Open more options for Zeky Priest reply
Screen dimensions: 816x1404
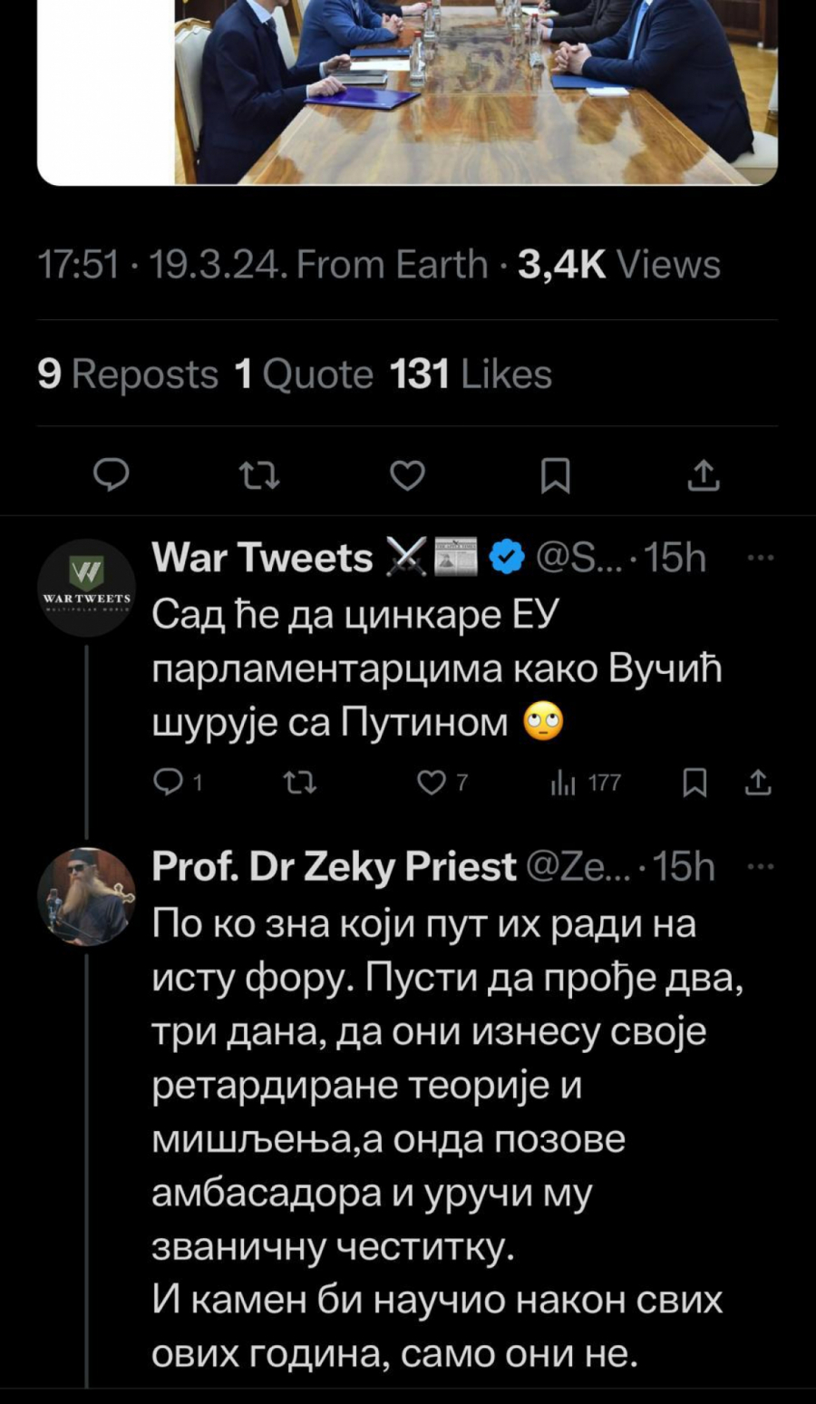point(760,866)
